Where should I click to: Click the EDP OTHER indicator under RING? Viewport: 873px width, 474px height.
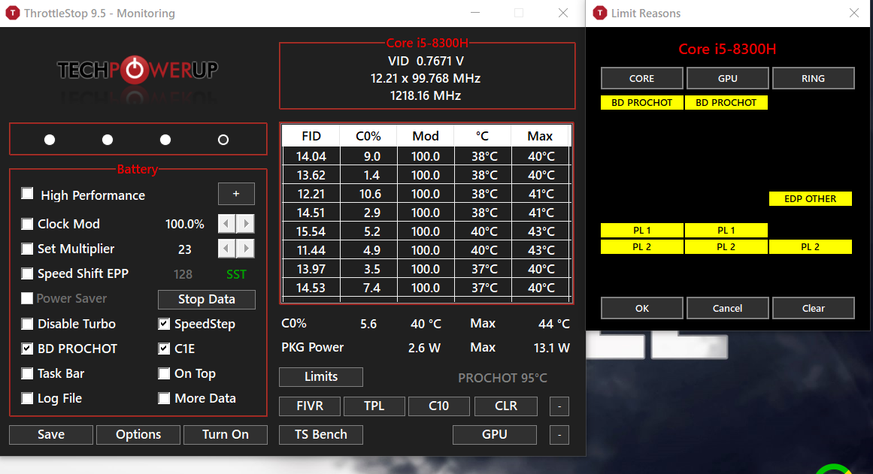tap(810, 198)
